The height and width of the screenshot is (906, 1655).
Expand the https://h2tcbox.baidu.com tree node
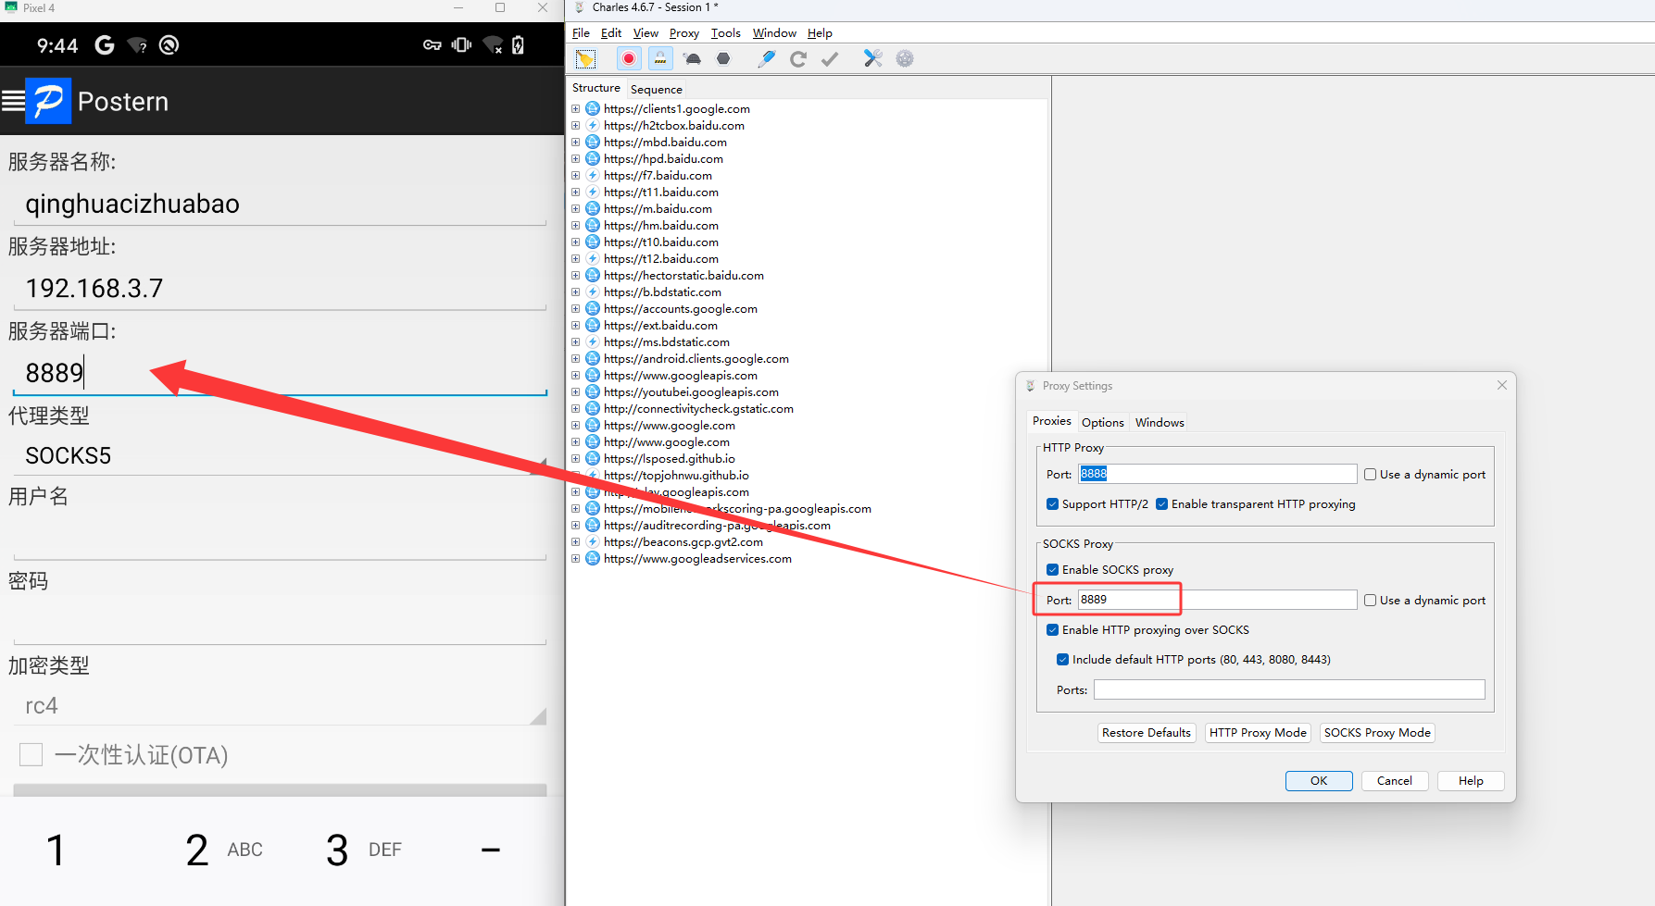click(576, 126)
